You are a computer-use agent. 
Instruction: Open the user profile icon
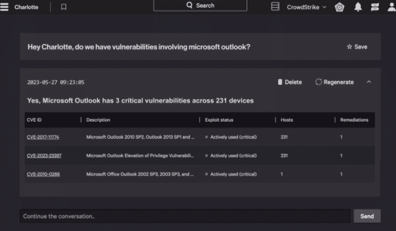pos(391,7)
